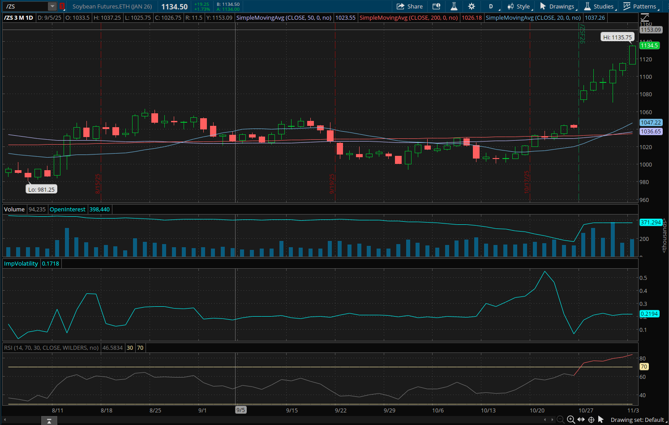Click the red symbol info icon near /ZS
Image resolution: width=669 pixels, height=425 pixels.
coord(62,6)
